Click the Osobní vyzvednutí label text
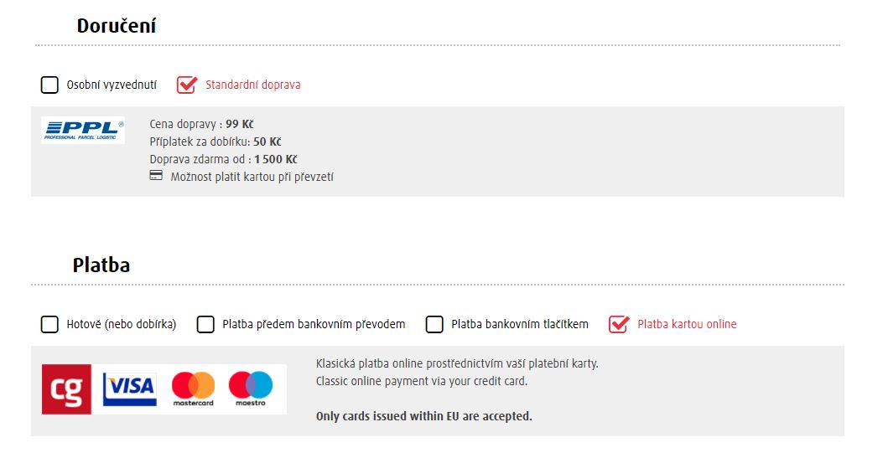 112,85
